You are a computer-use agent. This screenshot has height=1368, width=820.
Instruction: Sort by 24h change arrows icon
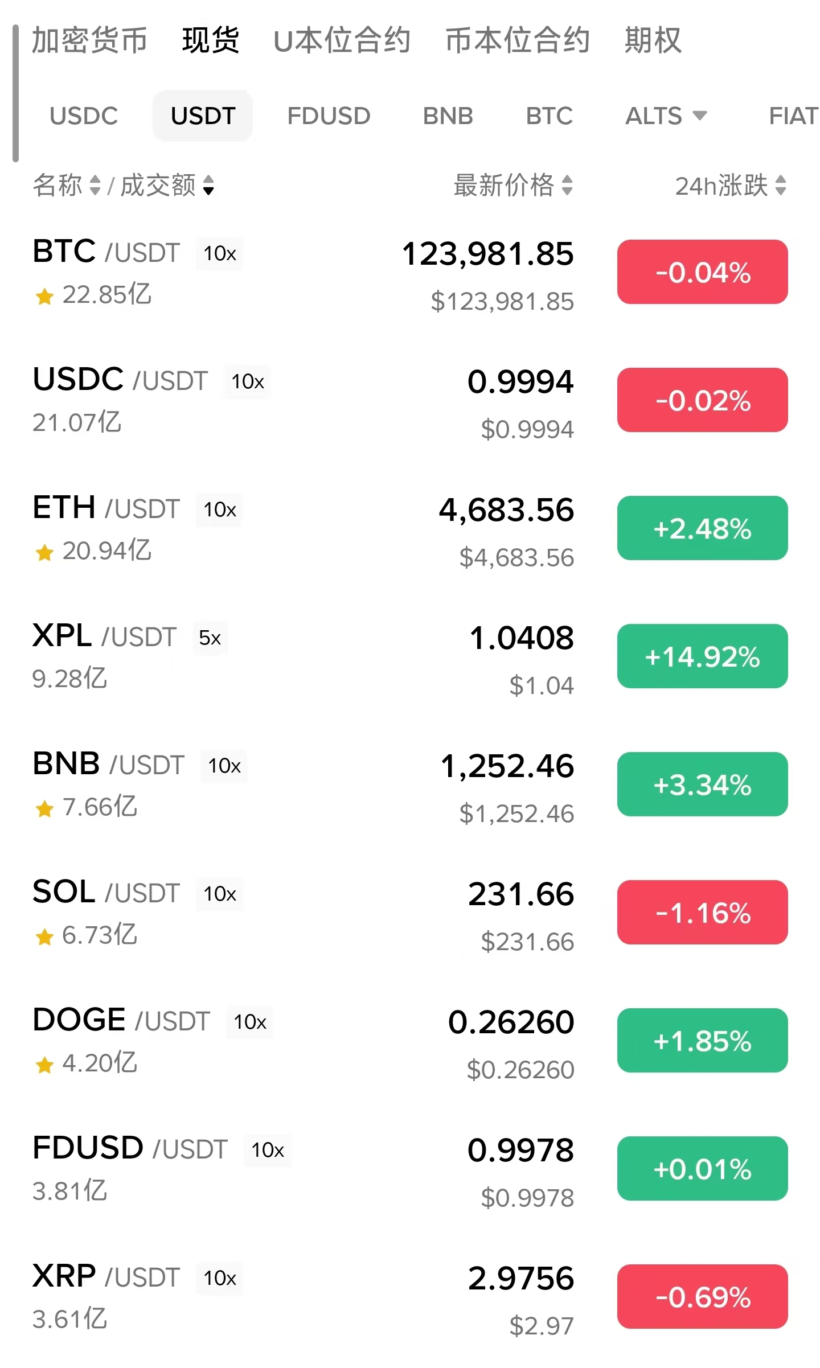(x=781, y=185)
